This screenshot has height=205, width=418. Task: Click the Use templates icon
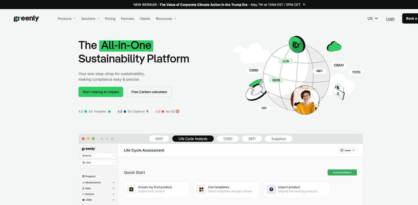click(201, 189)
